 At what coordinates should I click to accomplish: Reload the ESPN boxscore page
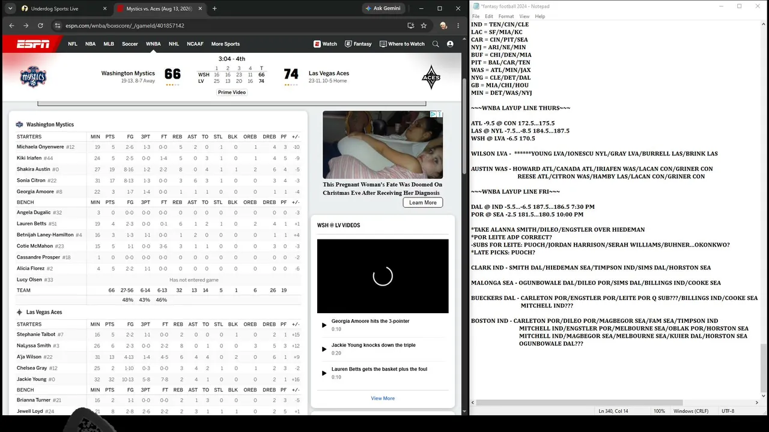(40, 26)
